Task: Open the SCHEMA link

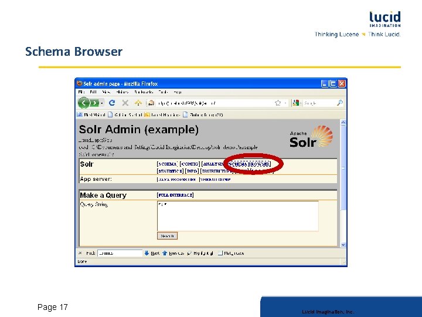Action: pos(167,164)
